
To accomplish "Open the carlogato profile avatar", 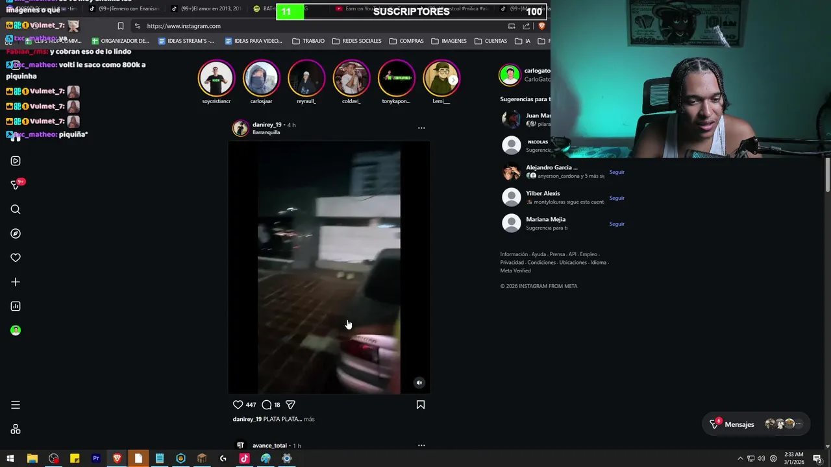I will coord(510,75).
